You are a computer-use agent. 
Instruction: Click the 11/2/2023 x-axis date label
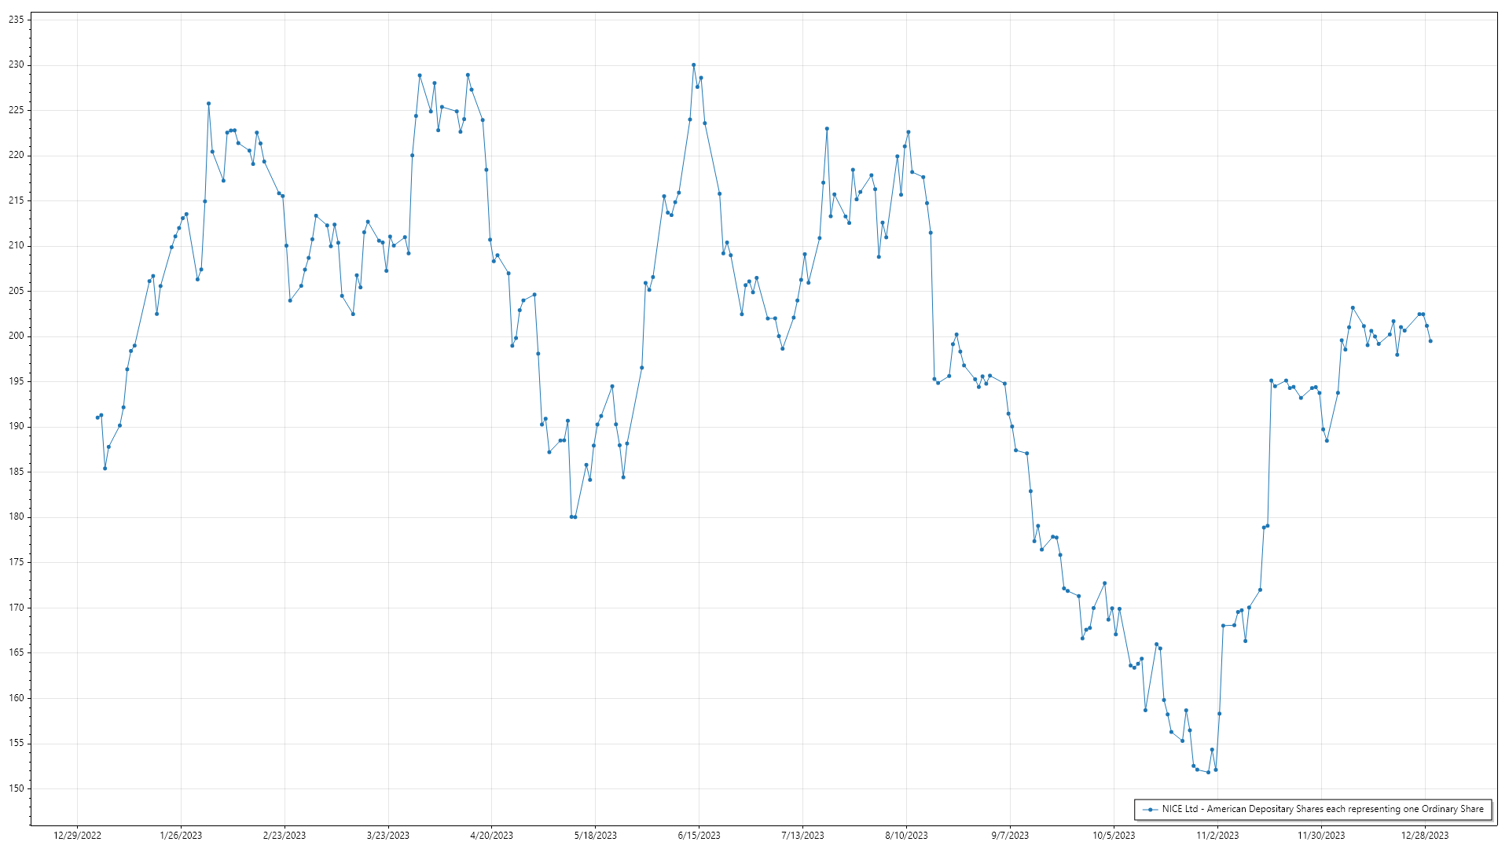click(x=1217, y=836)
